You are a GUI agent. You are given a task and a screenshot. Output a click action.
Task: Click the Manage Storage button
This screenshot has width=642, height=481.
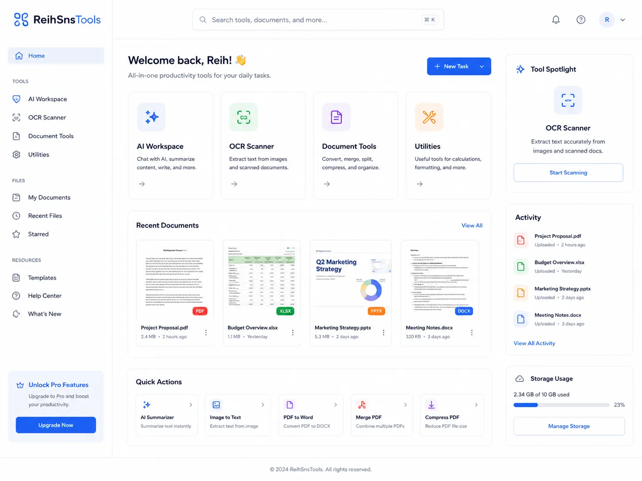(569, 426)
